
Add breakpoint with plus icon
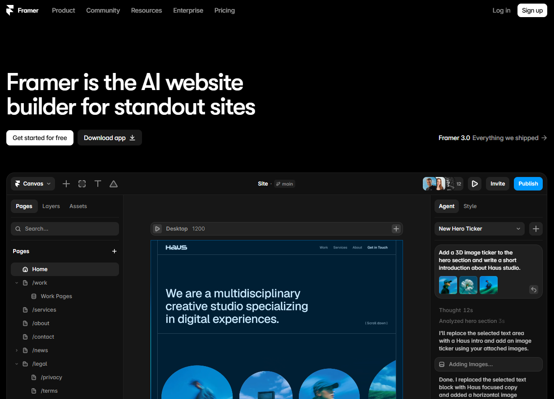pyautogui.click(x=396, y=229)
